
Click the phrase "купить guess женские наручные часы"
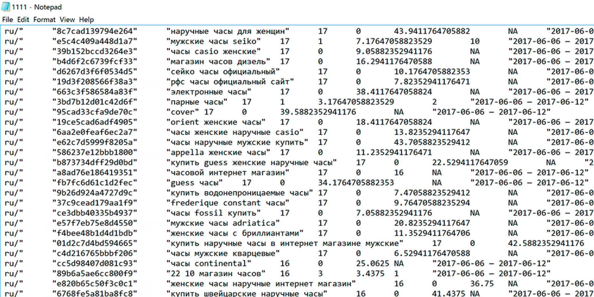click(252, 162)
